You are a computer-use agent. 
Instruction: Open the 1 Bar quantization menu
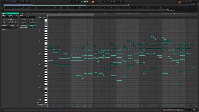pos(28,2)
